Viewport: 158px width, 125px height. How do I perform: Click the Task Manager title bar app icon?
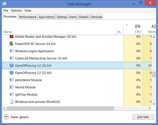[4, 4]
